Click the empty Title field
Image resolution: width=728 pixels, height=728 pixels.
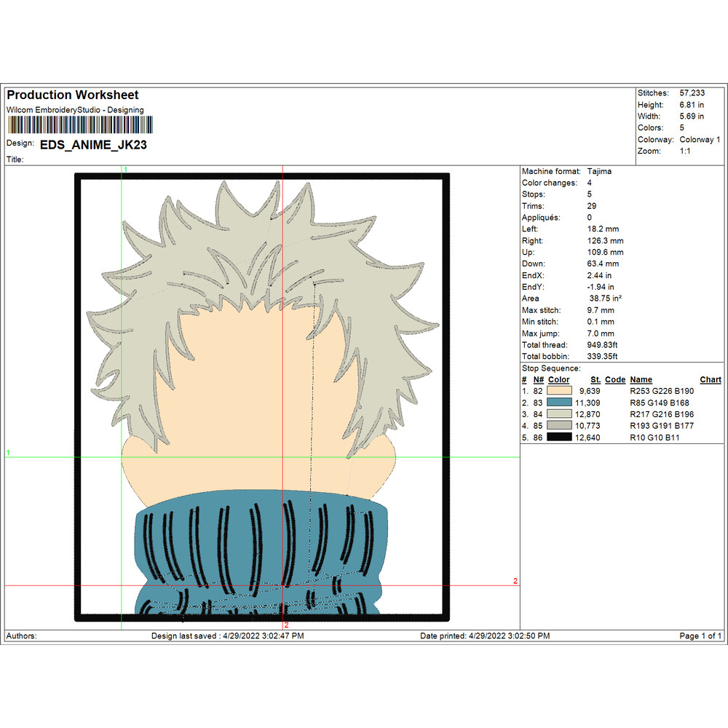pyautogui.click(x=146, y=159)
